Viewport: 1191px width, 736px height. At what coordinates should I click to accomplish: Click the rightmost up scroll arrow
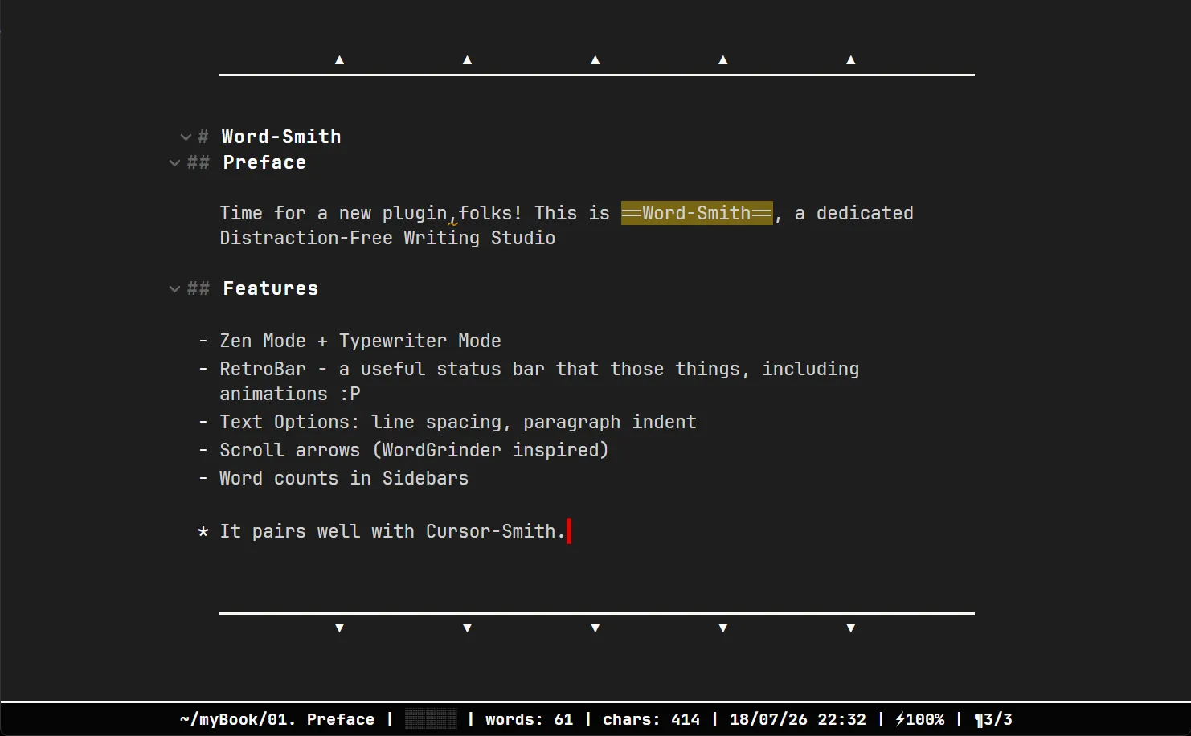tap(851, 60)
